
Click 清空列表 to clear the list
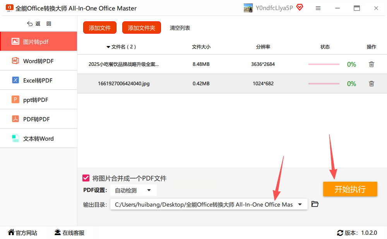pyautogui.click(x=180, y=28)
